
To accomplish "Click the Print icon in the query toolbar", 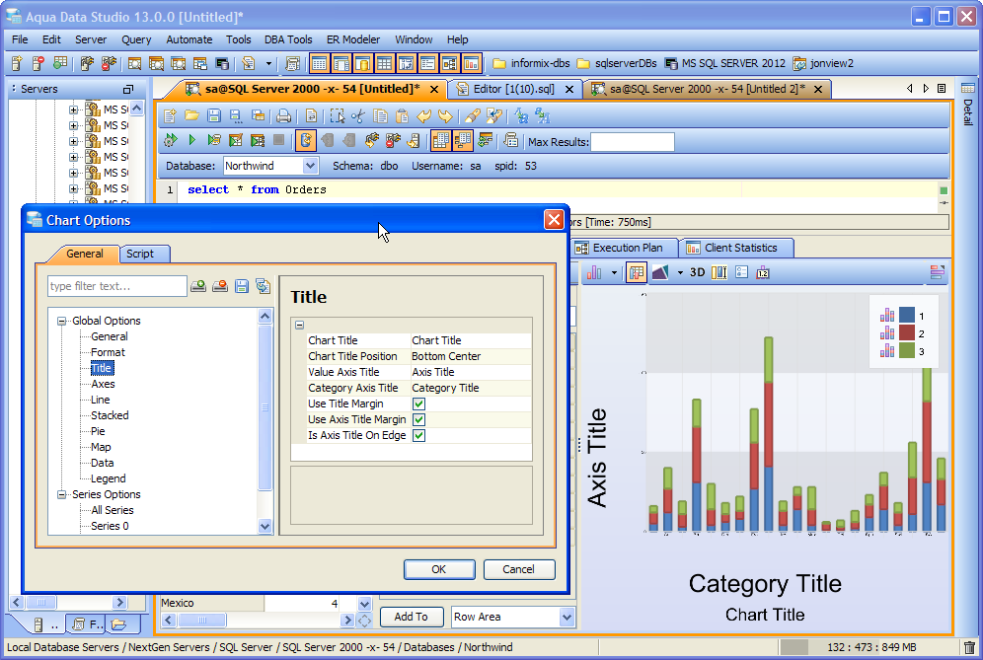I will 284,115.
